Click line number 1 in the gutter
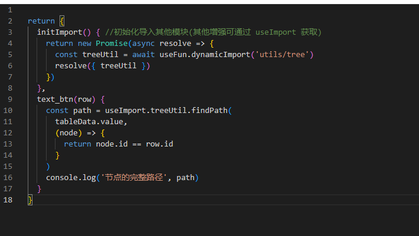The height and width of the screenshot is (236, 419). [10, 10]
